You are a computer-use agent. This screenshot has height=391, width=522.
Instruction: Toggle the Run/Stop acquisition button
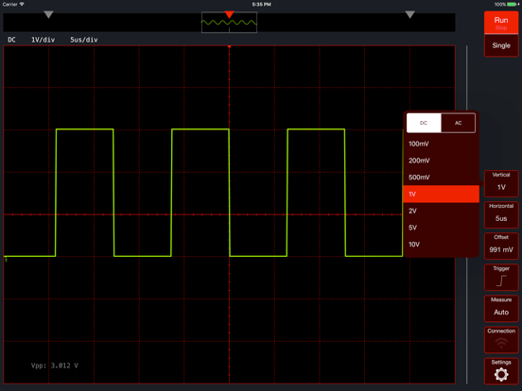(x=501, y=23)
